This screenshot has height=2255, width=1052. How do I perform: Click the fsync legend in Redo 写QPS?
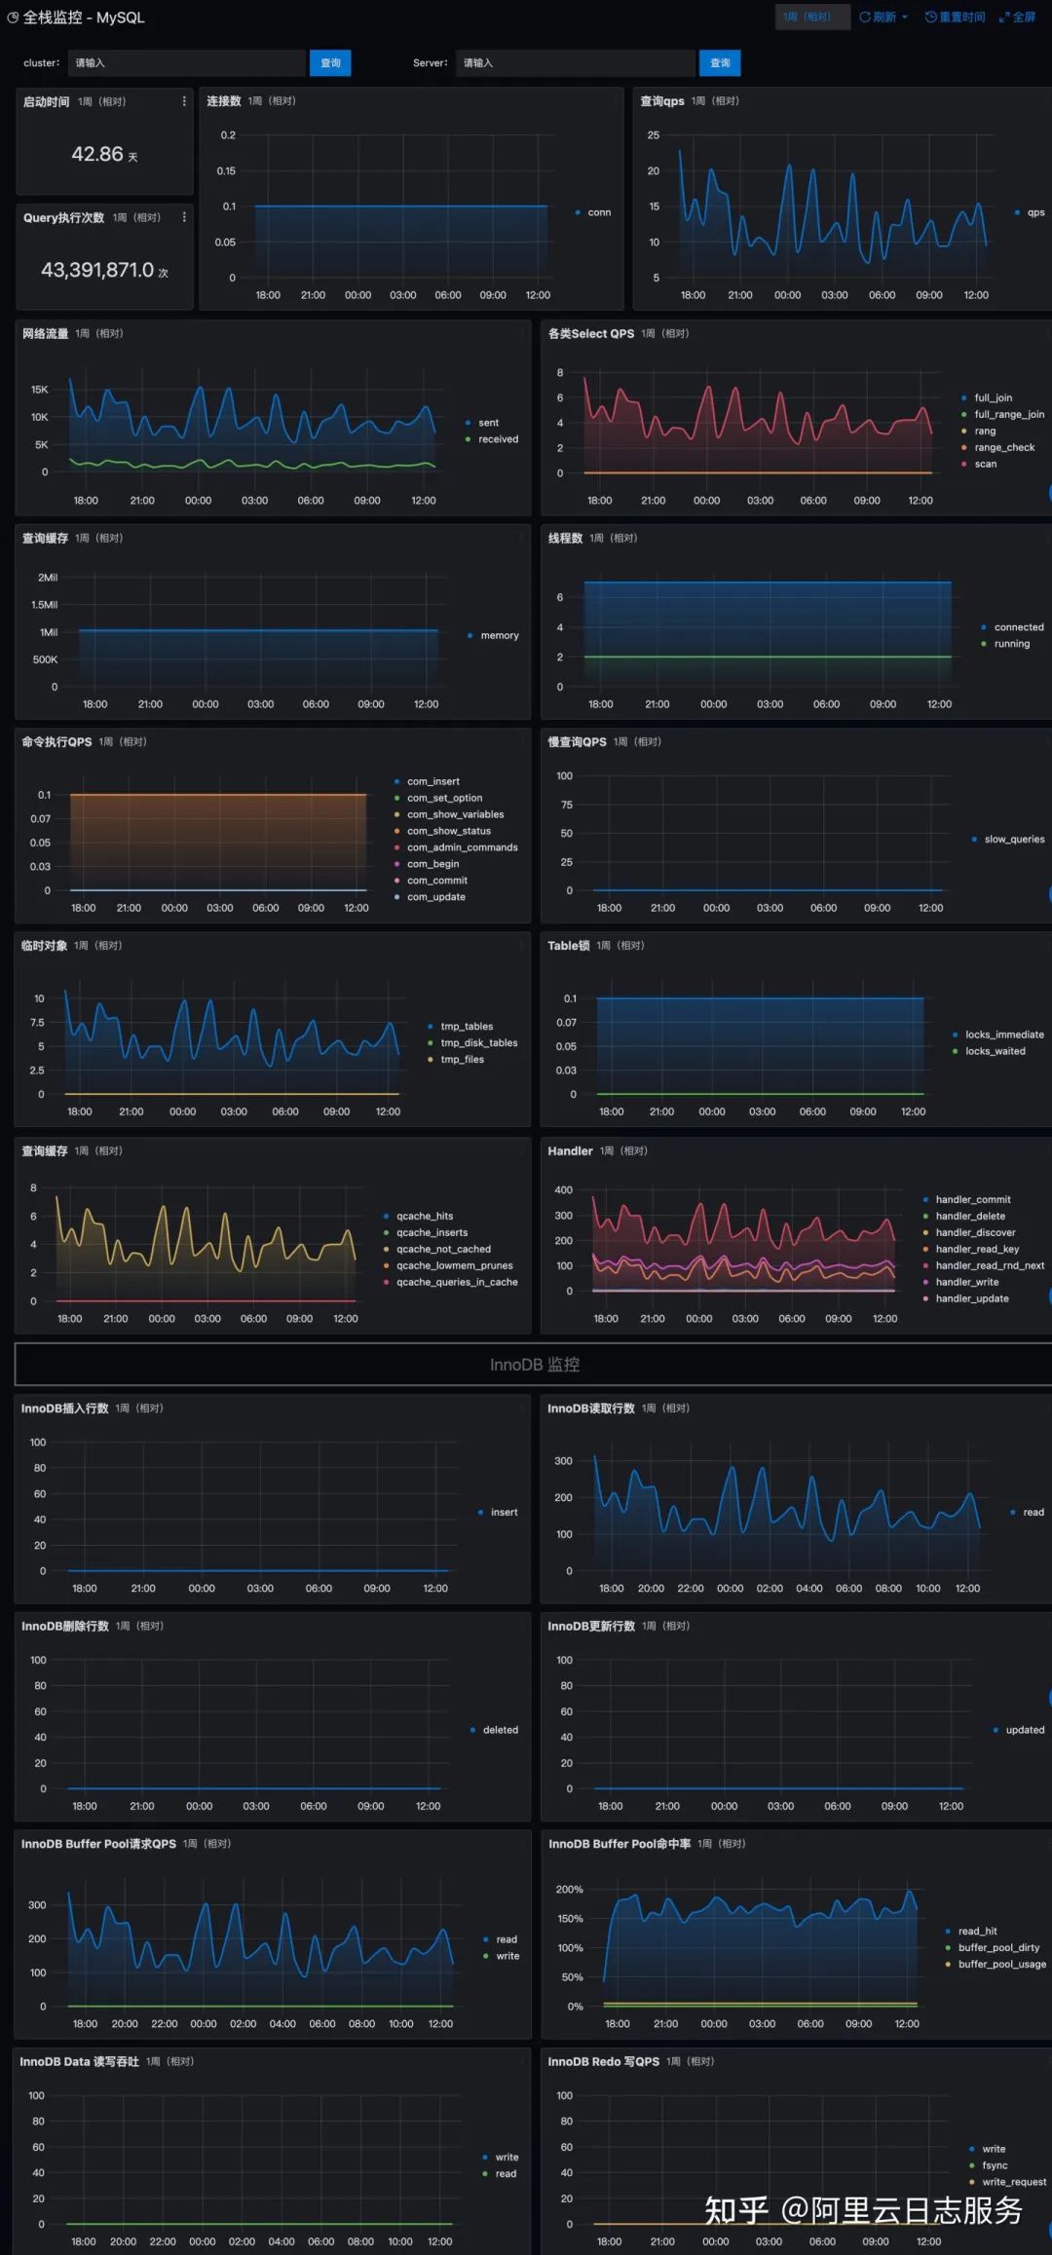pyautogui.click(x=989, y=2165)
